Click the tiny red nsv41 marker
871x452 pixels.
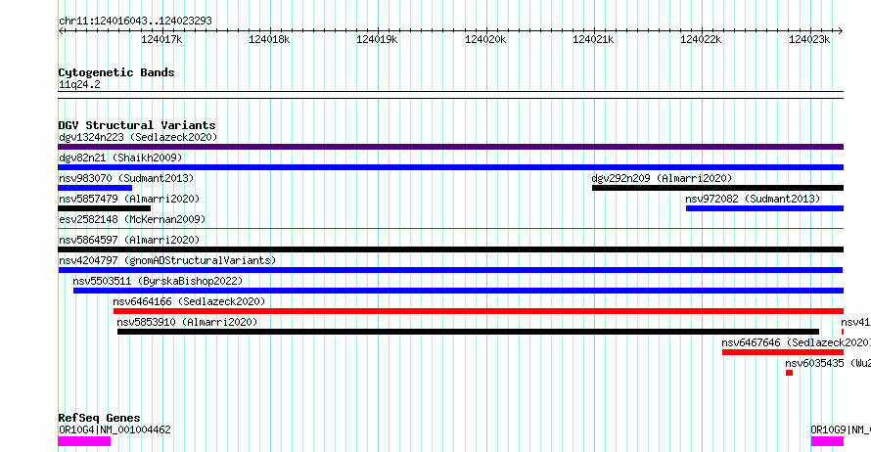tap(843, 332)
